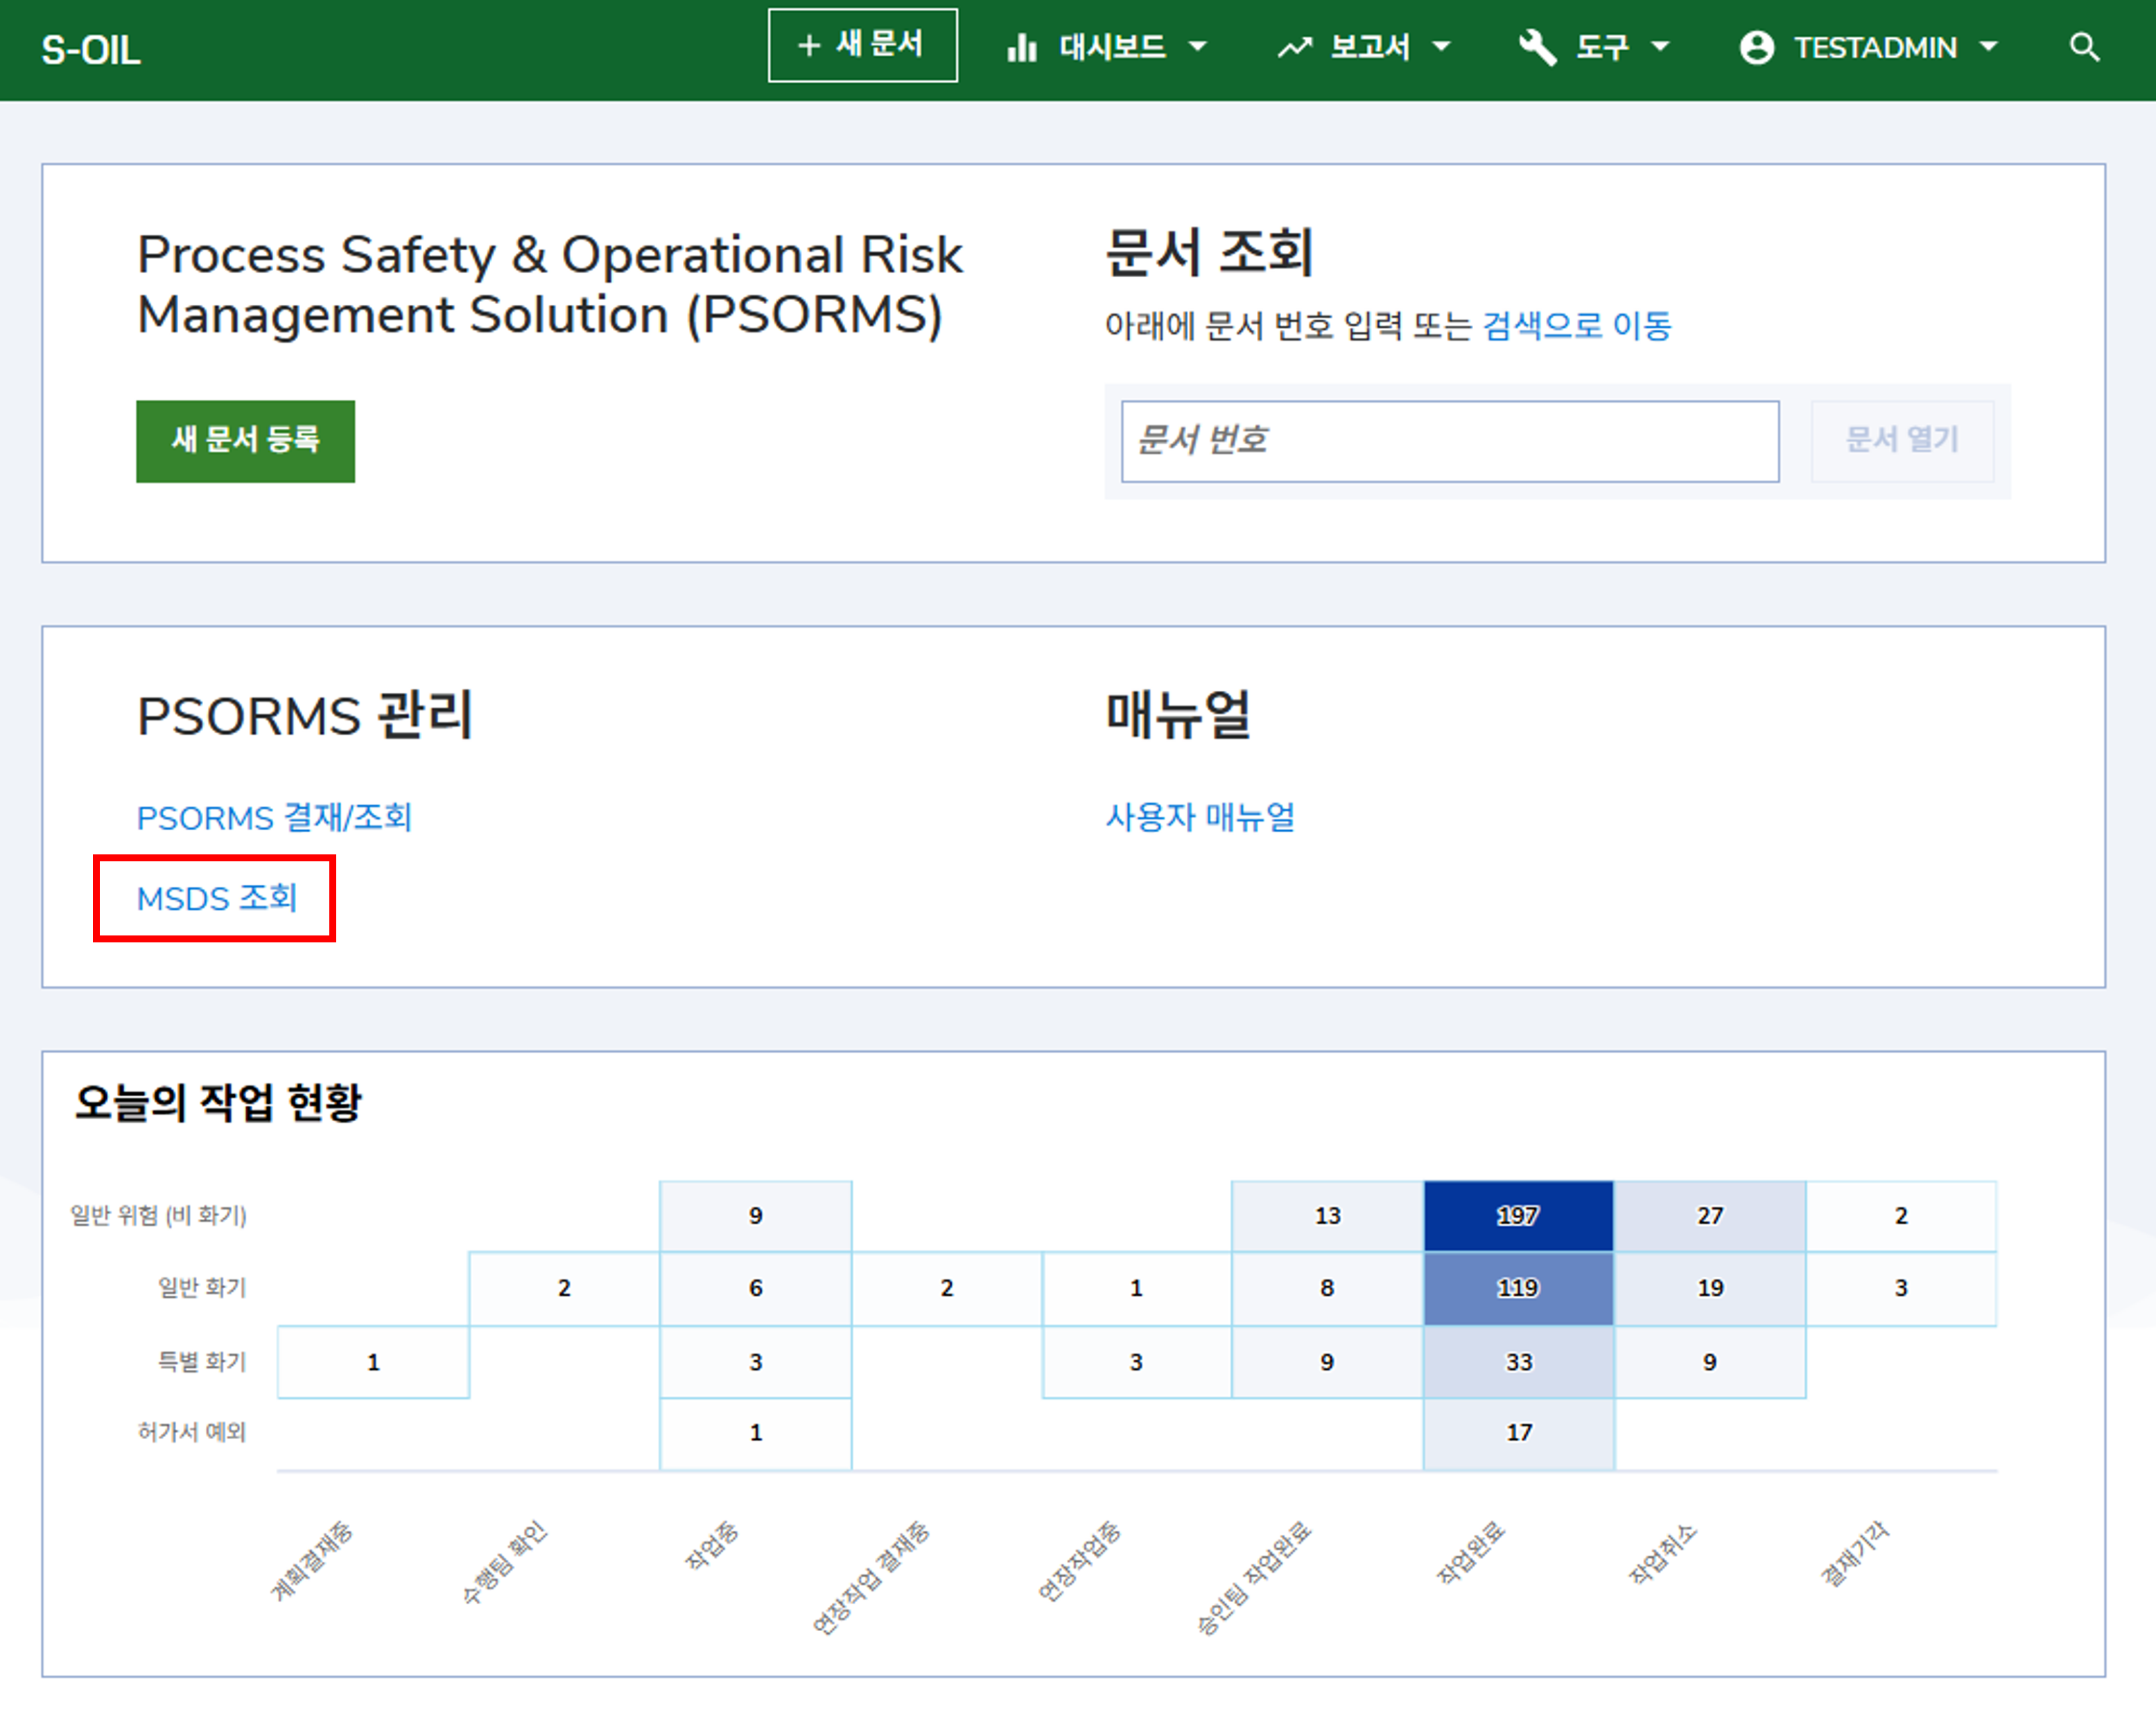Viewport: 2156px width, 1715px height.
Task: Click the + 새 문서 header button
Action: tap(862, 45)
